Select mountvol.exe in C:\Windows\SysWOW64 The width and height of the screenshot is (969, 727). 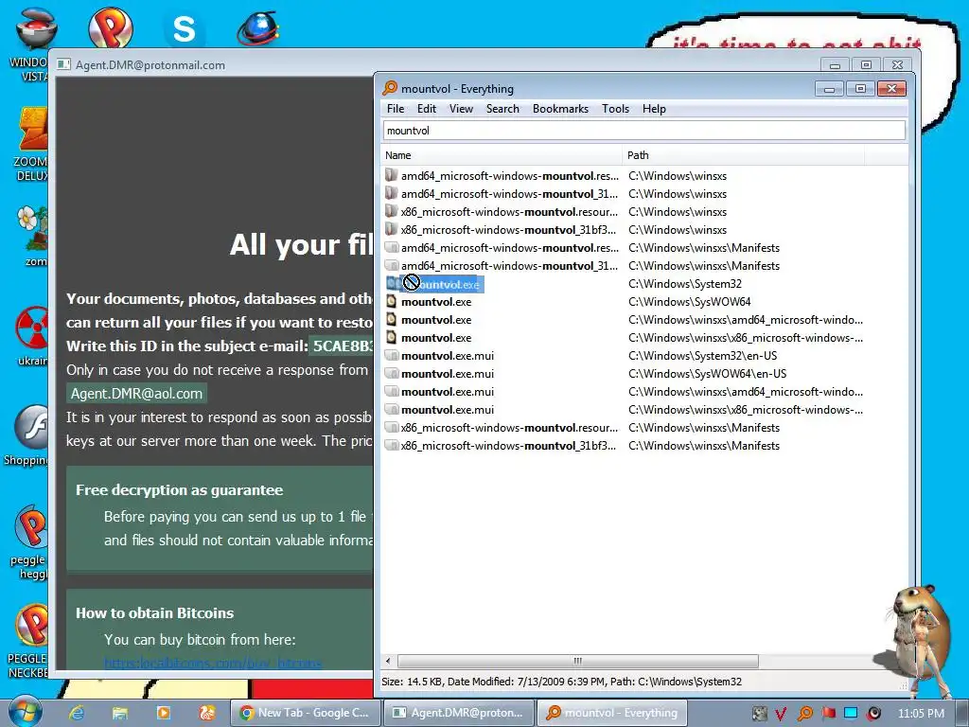(x=436, y=302)
